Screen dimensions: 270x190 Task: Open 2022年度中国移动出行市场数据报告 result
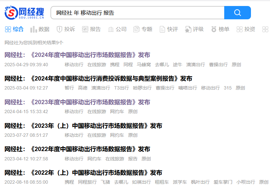coord(77,149)
